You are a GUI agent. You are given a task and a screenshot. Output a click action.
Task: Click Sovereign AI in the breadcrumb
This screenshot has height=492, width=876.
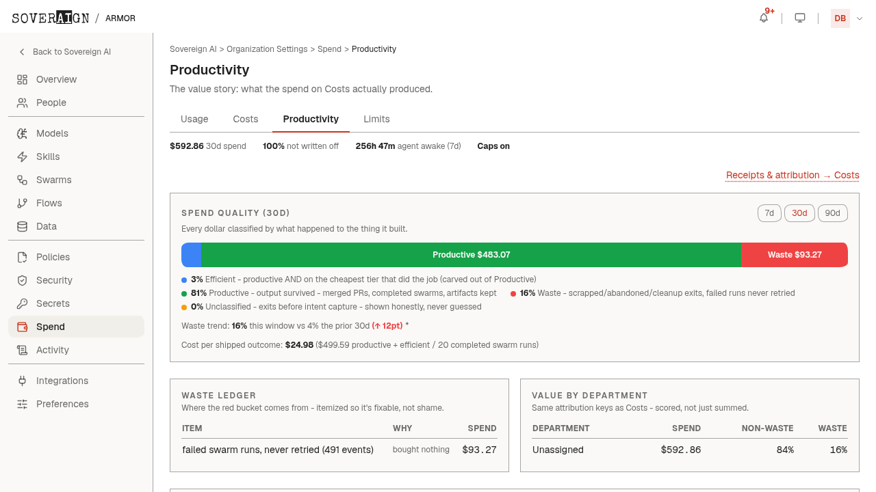click(x=193, y=49)
